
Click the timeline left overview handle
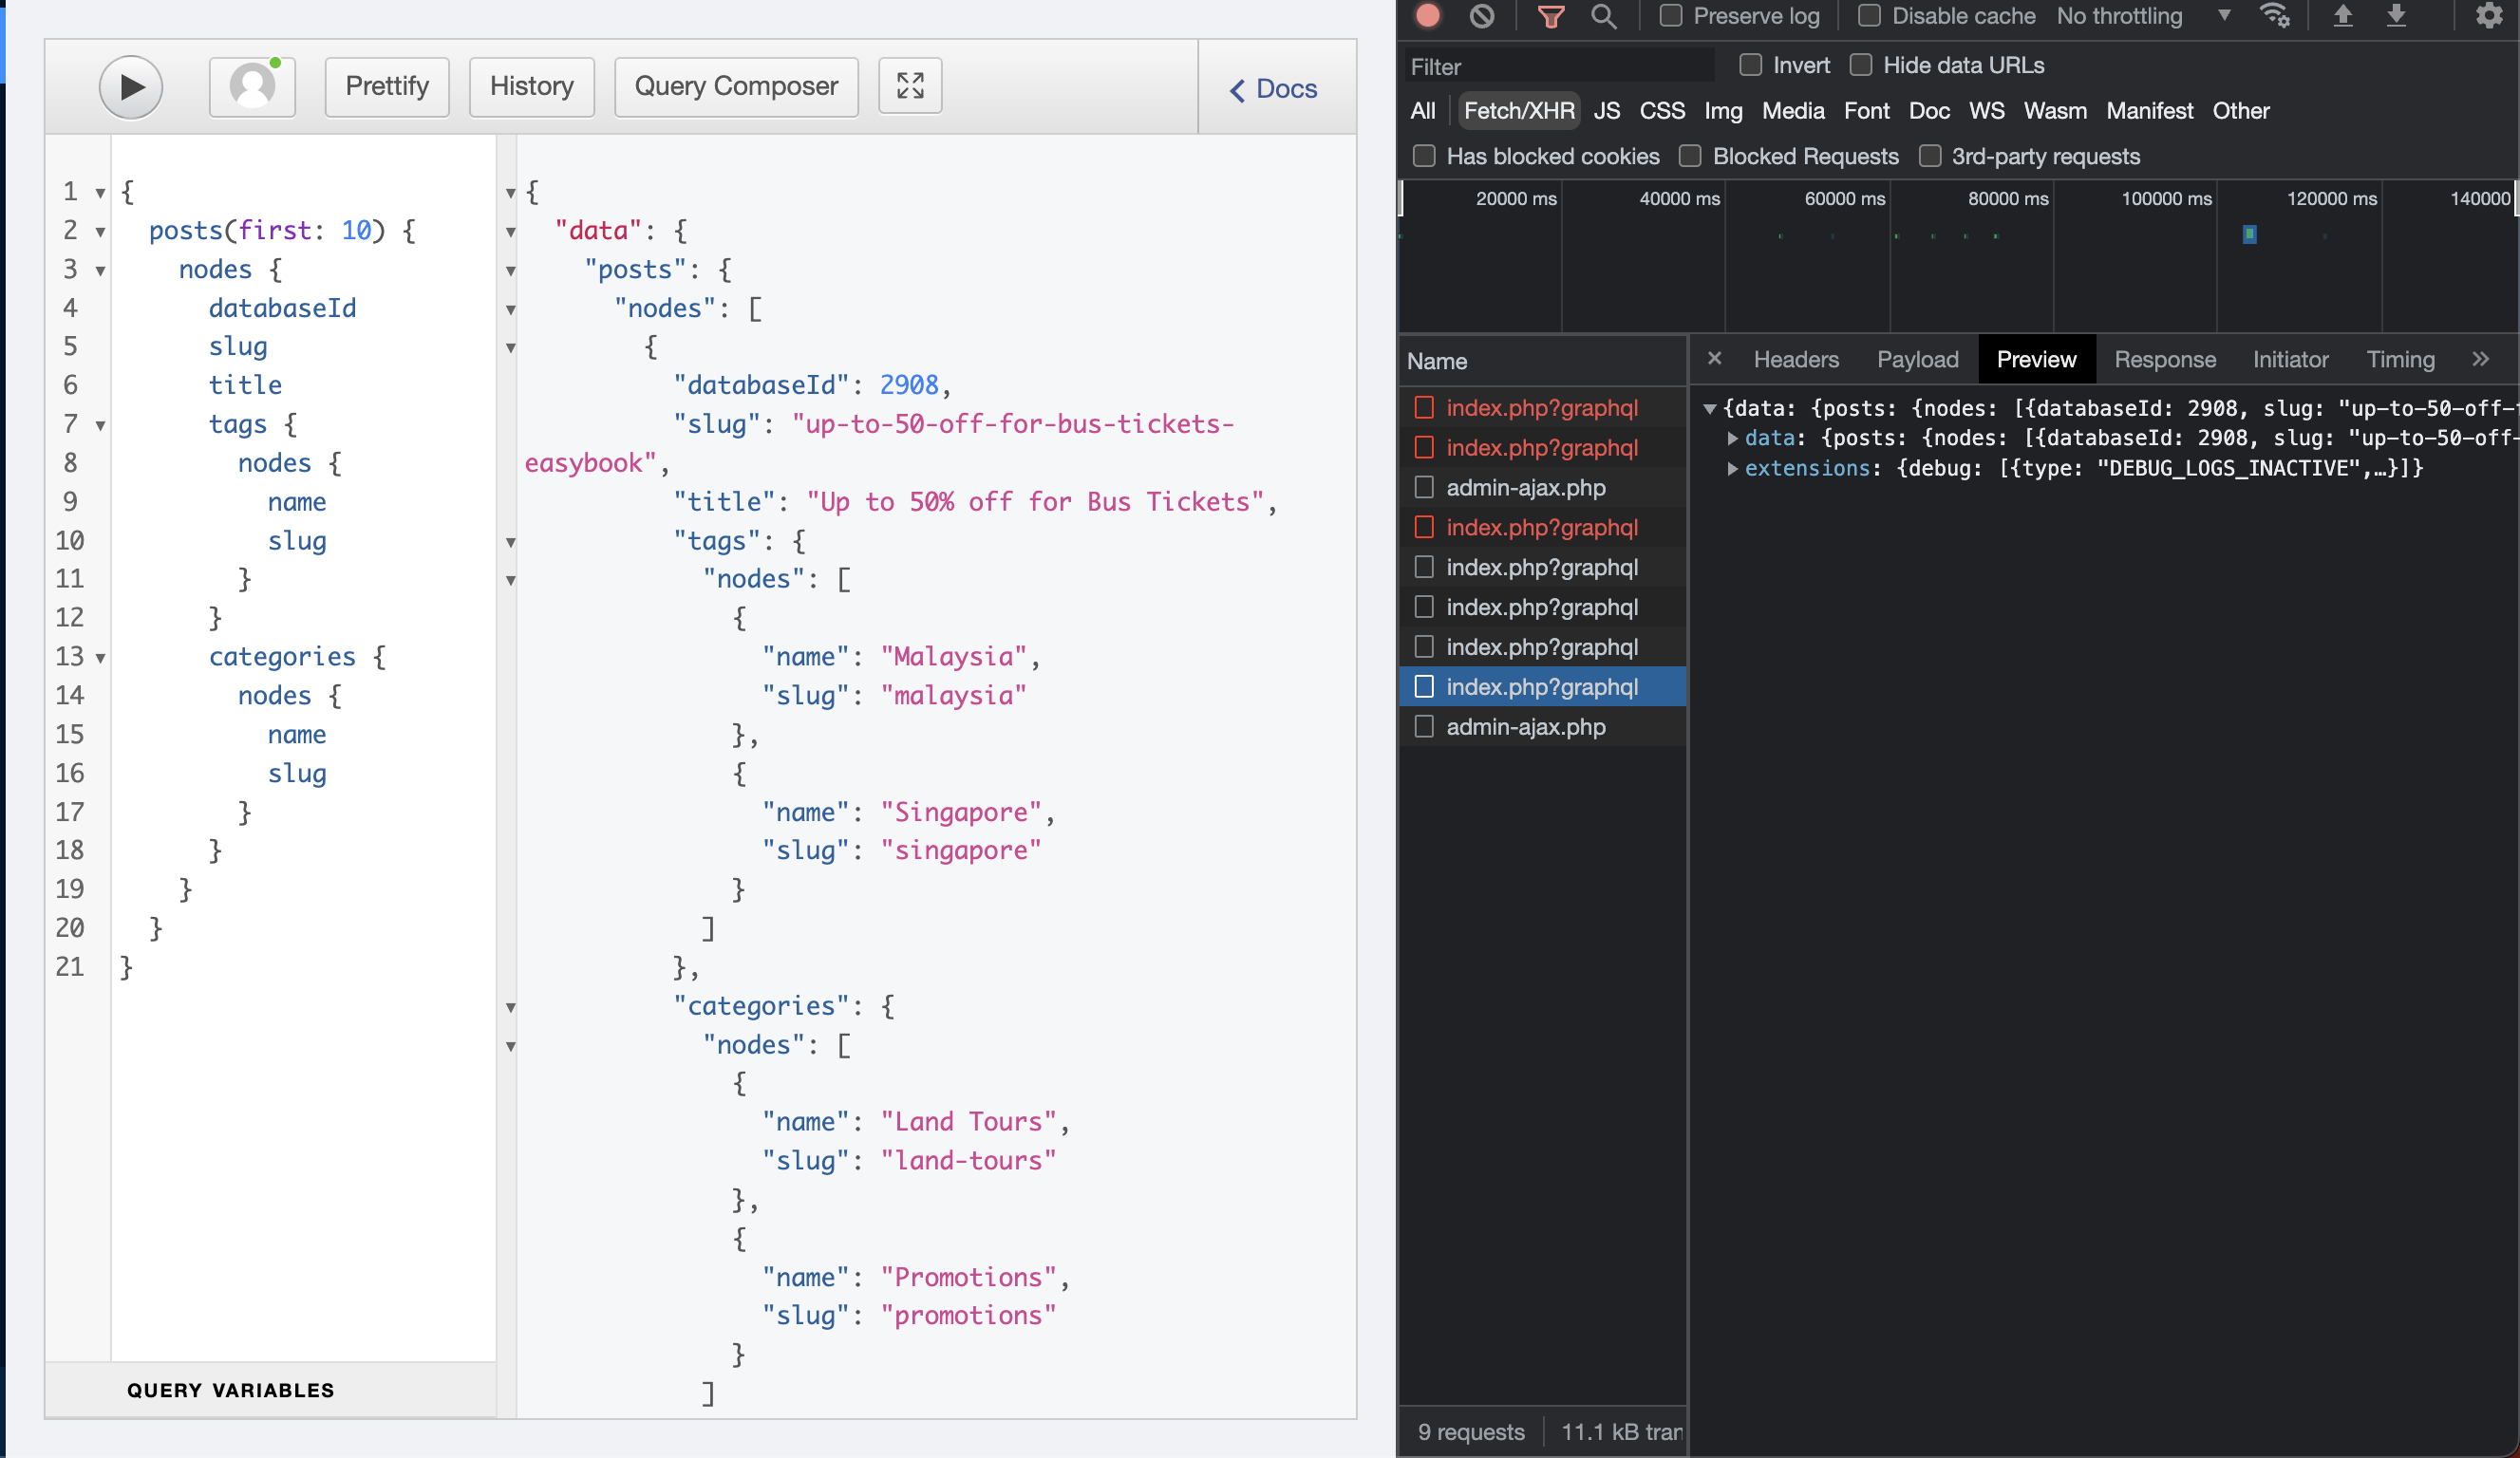click(1401, 198)
